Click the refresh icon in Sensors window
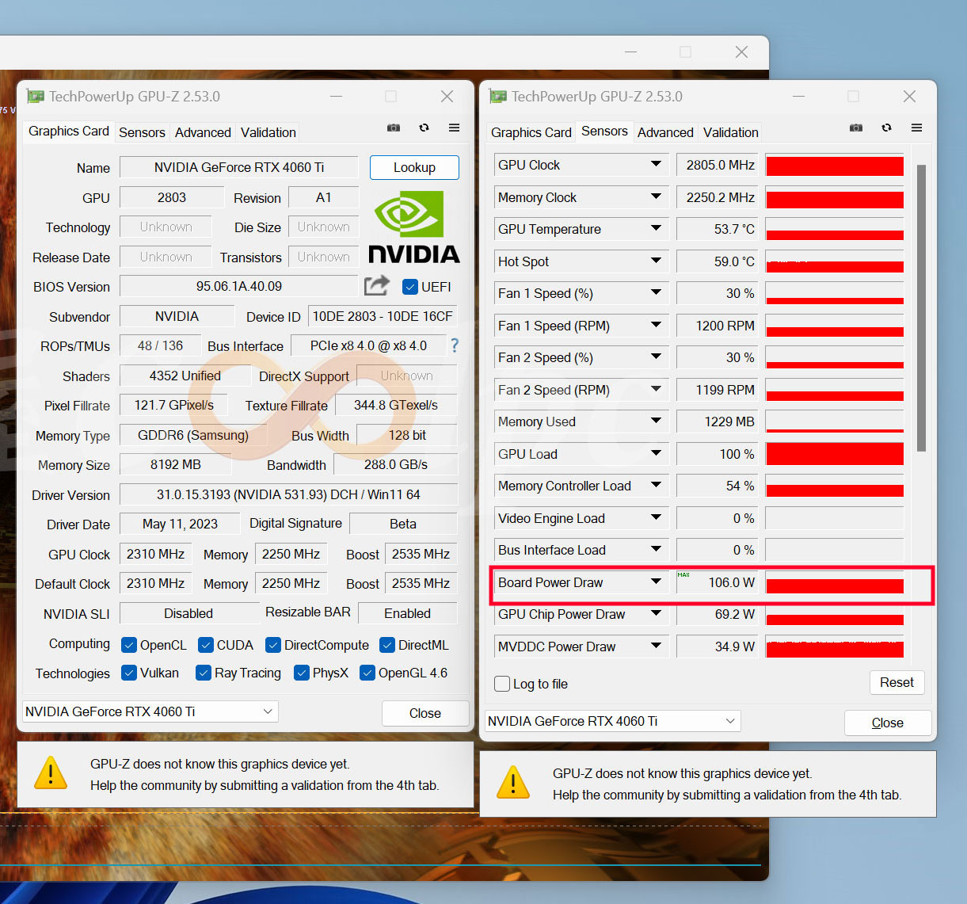The width and height of the screenshot is (967, 904). 886,128
